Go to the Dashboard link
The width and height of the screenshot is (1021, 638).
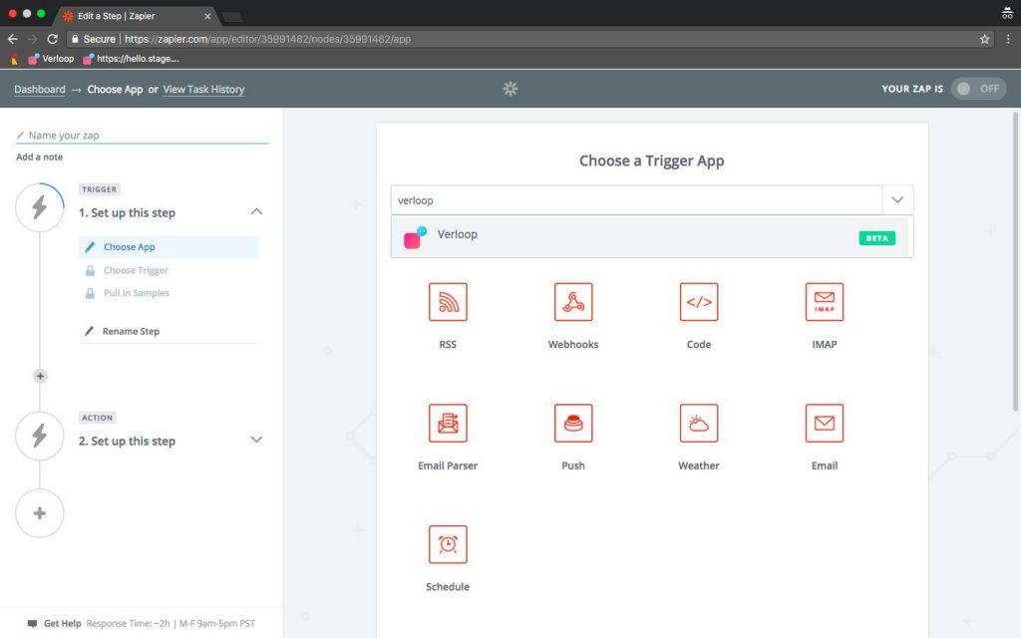click(40, 89)
